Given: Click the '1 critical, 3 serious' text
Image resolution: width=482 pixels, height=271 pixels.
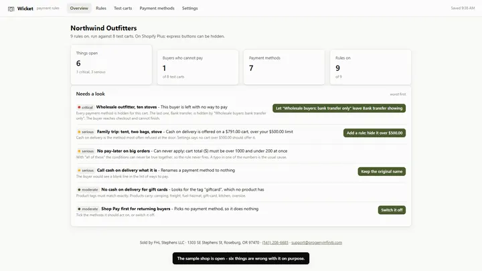Looking at the screenshot, I should click(90, 72).
